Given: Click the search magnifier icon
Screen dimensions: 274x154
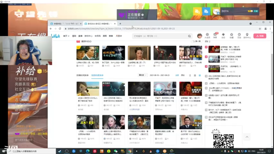Looking at the screenshot, I should [x=189, y=36].
